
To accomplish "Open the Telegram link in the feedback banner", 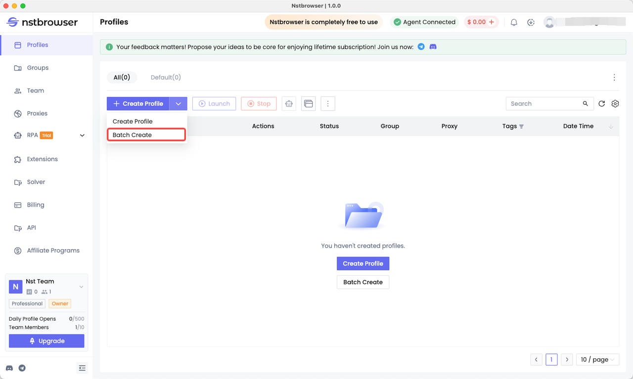I will coord(421,47).
